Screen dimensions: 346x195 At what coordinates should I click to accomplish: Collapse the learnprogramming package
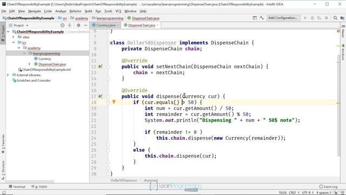click(x=24, y=54)
